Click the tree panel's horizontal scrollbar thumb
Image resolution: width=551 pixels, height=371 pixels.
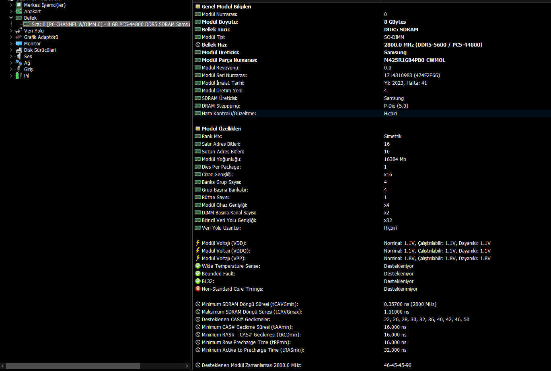tap(73, 366)
